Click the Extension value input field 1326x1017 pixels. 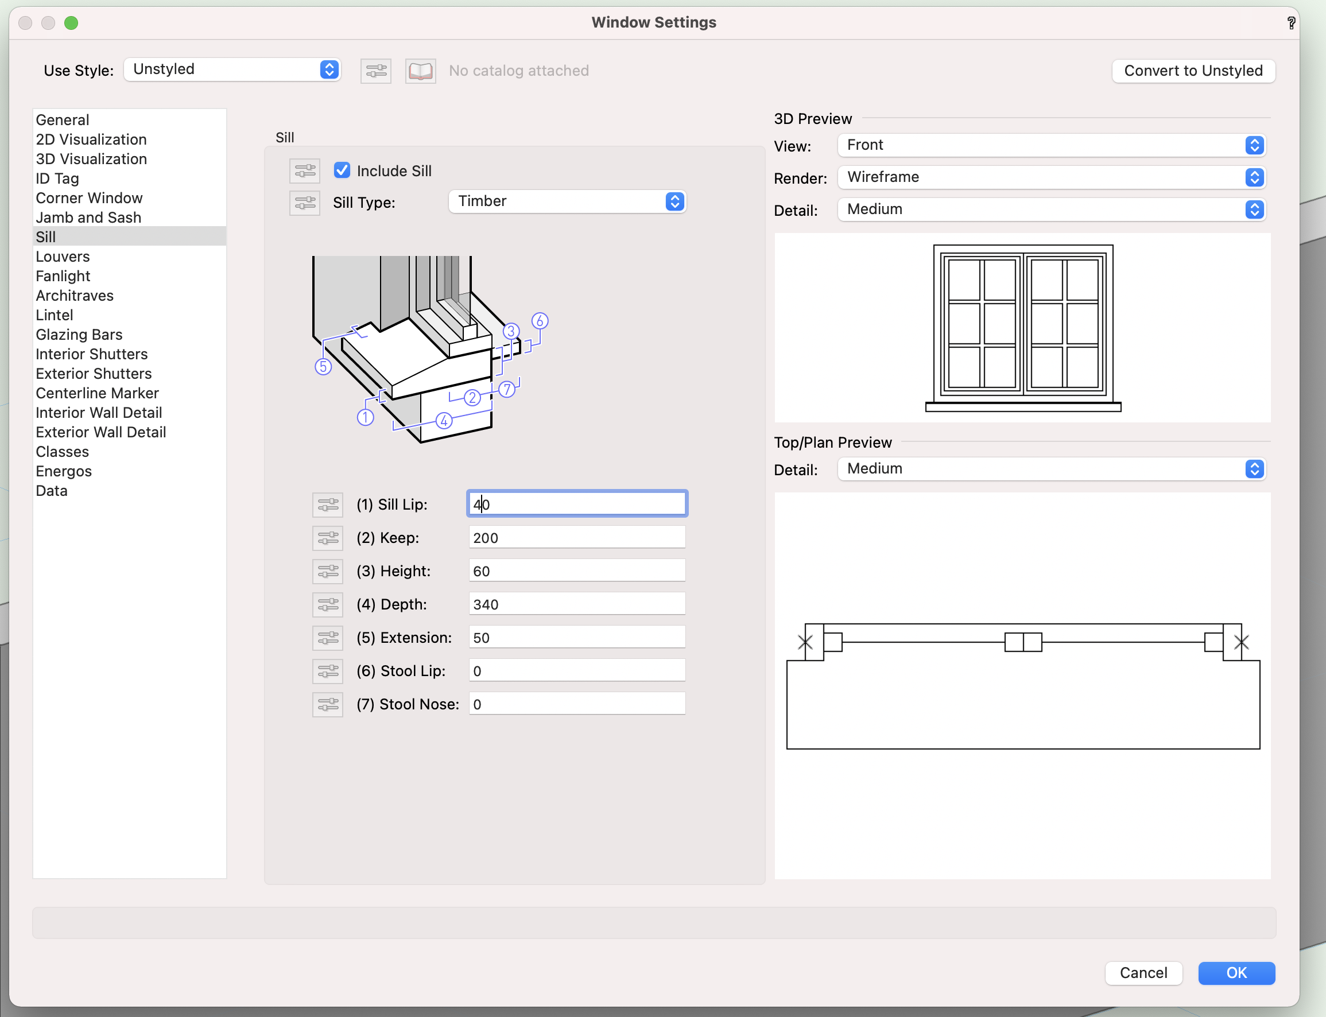click(576, 638)
